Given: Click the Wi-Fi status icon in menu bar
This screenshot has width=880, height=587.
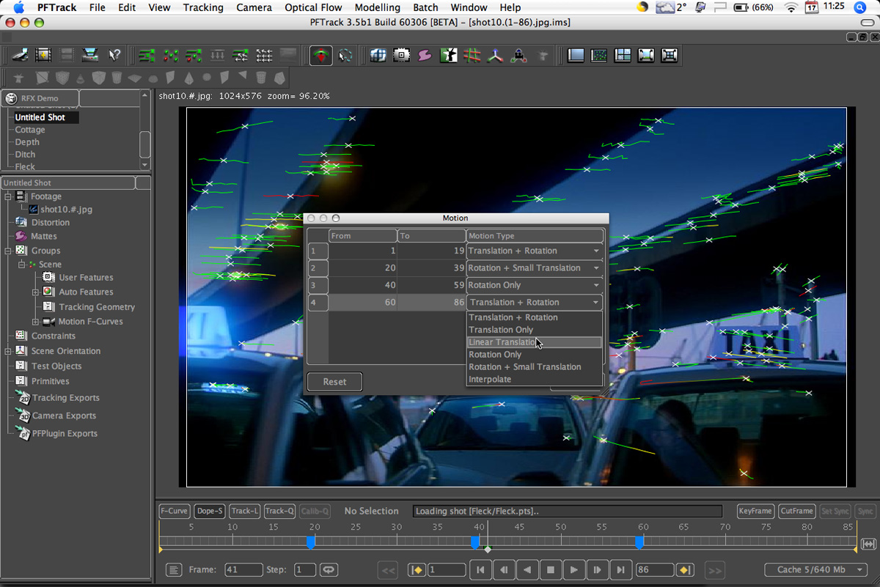Looking at the screenshot, I should (x=791, y=7).
